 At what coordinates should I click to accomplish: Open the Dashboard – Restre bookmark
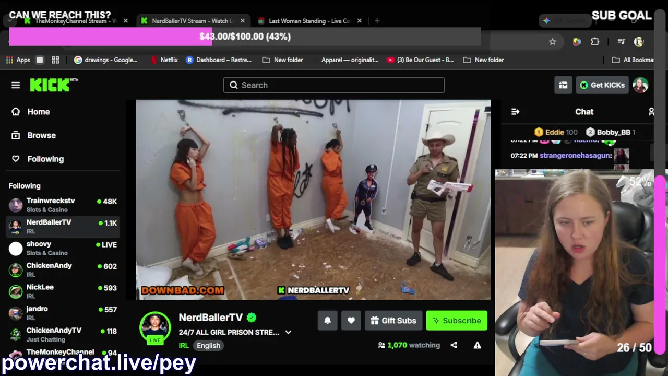(x=219, y=60)
